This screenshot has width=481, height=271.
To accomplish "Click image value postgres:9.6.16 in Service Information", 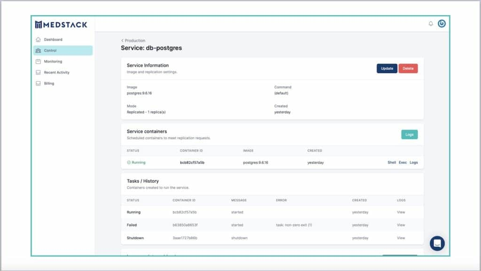I will coord(139,93).
